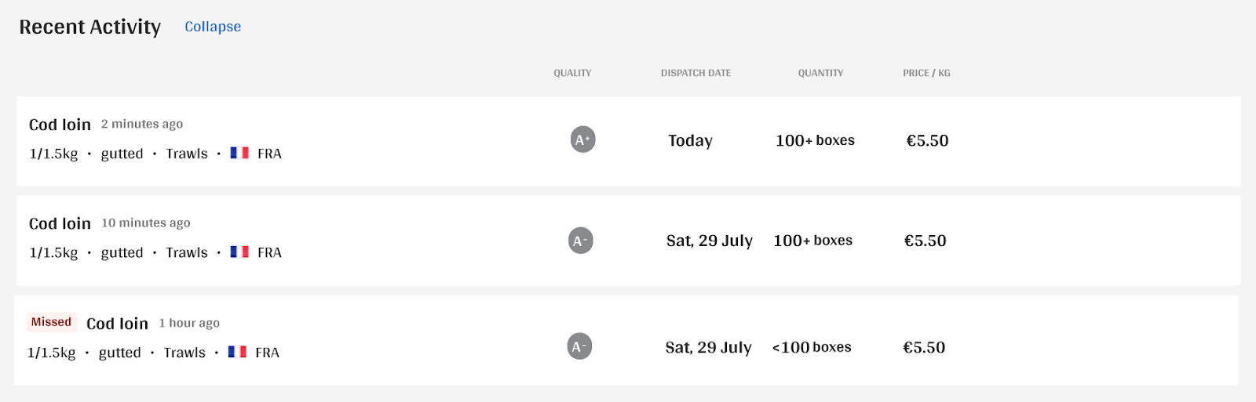Screen dimensions: 1256x402
Task: Click the QUANTITY column header
Action: (x=820, y=73)
